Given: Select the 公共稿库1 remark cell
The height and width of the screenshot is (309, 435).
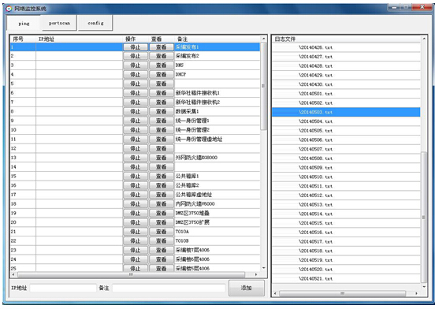Looking at the screenshot, I should [x=217, y=176].
